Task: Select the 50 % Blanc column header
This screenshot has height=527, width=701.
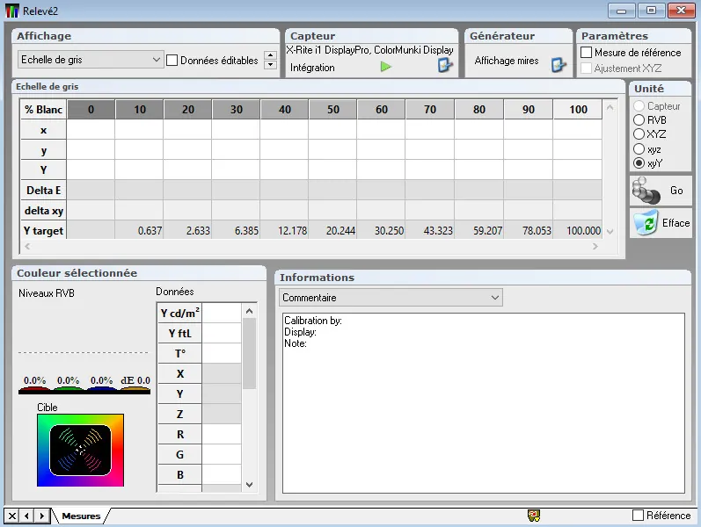Action: click(333, 110)
